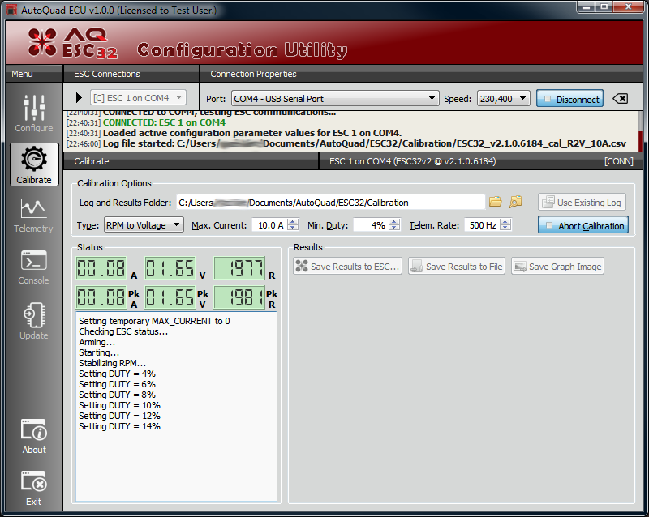The image size is (649, 517).
Task: Expand the ESC 1 on COM4 dropdown
Action: 138,98
